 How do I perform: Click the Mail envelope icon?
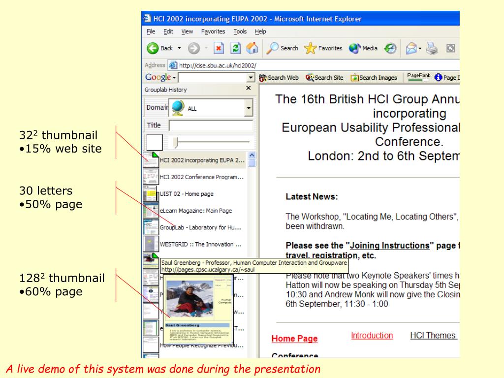tap(411, 48)
